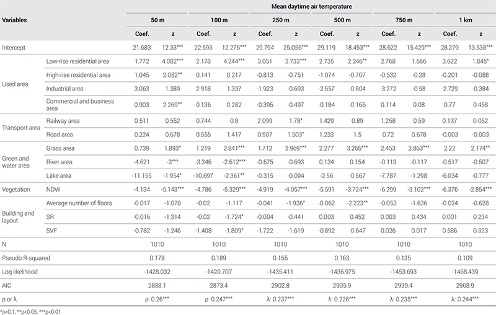Click the 'Mean daytime air temperature' header

309,7
